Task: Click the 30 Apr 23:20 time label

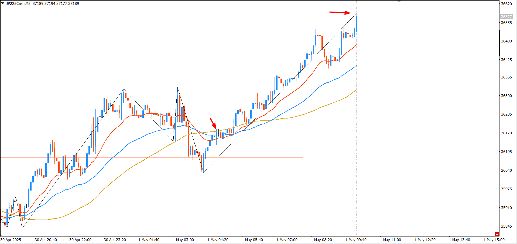Action: (x=115, y=240)
